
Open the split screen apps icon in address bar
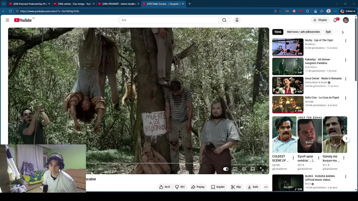tap(275, 11)
